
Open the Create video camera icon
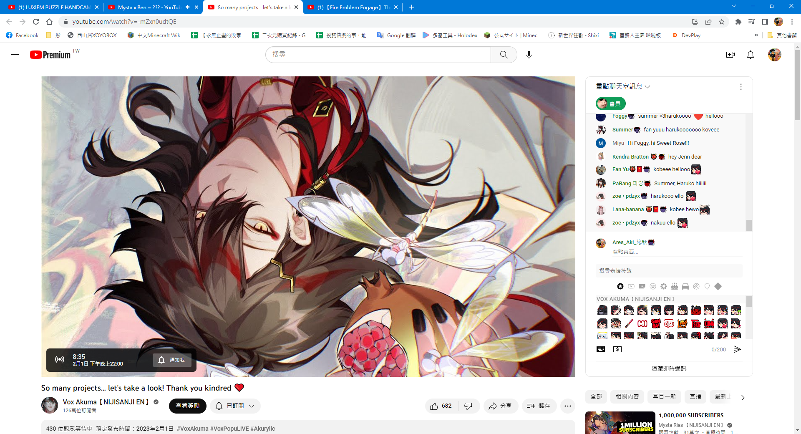coord(730,55)
